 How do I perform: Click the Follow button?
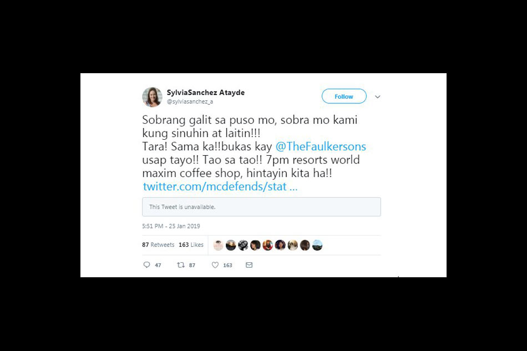pos(344,96)
